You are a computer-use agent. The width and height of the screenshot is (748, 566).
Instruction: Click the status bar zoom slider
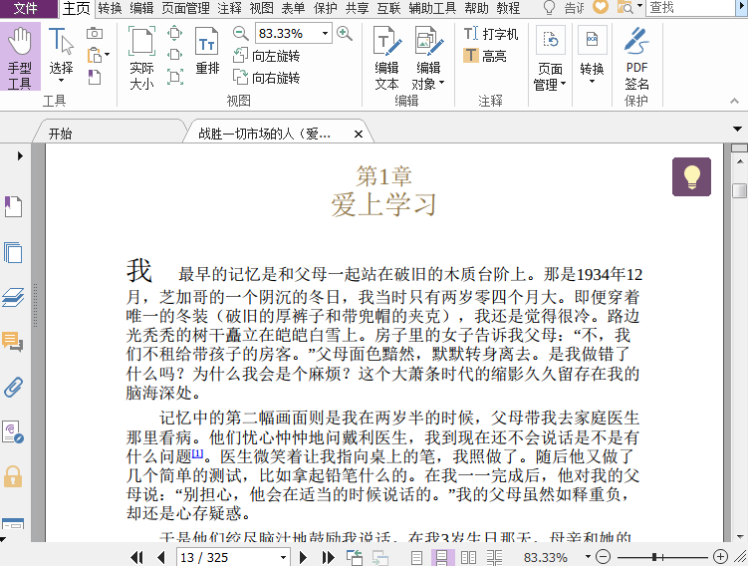point(662,557)
